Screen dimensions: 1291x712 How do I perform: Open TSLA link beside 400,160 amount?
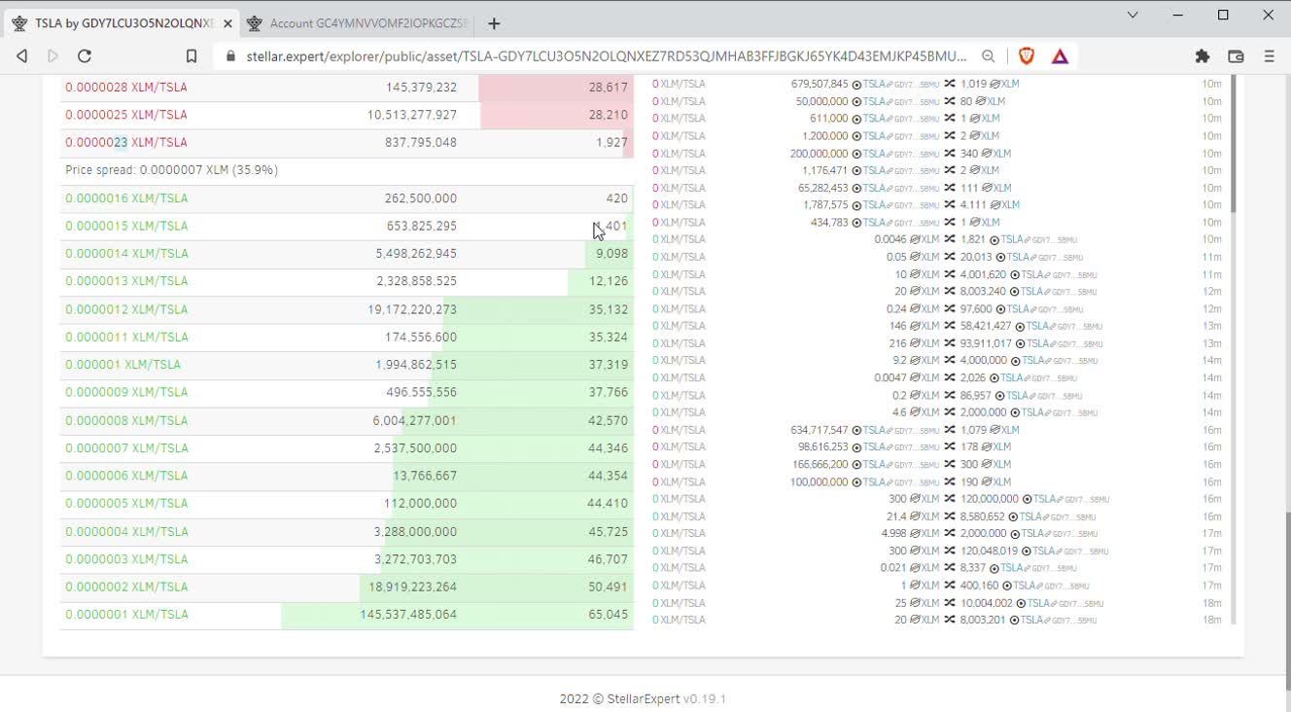[x=1025, y=586]
